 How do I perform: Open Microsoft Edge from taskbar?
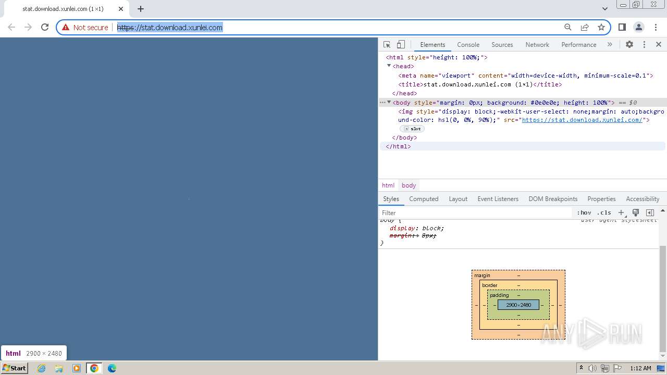coord(112,368)
